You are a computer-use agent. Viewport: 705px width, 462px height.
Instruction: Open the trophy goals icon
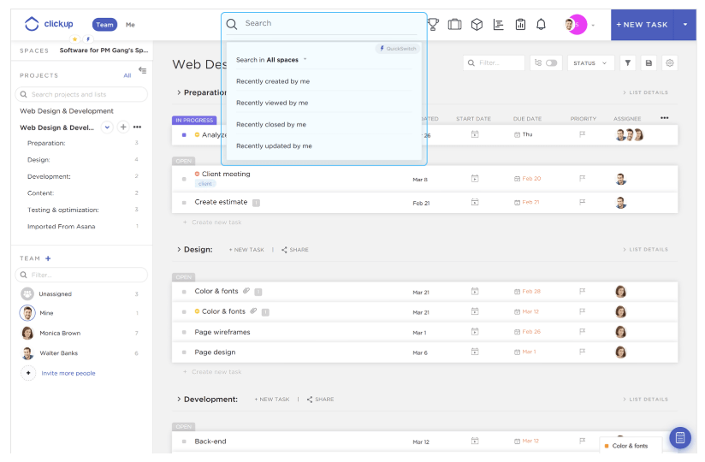[x=433, y=25]
